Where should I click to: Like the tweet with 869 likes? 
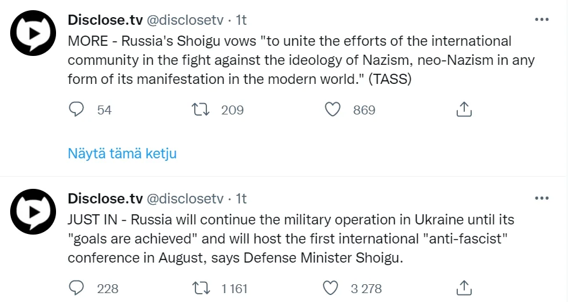tap(333, 110)
